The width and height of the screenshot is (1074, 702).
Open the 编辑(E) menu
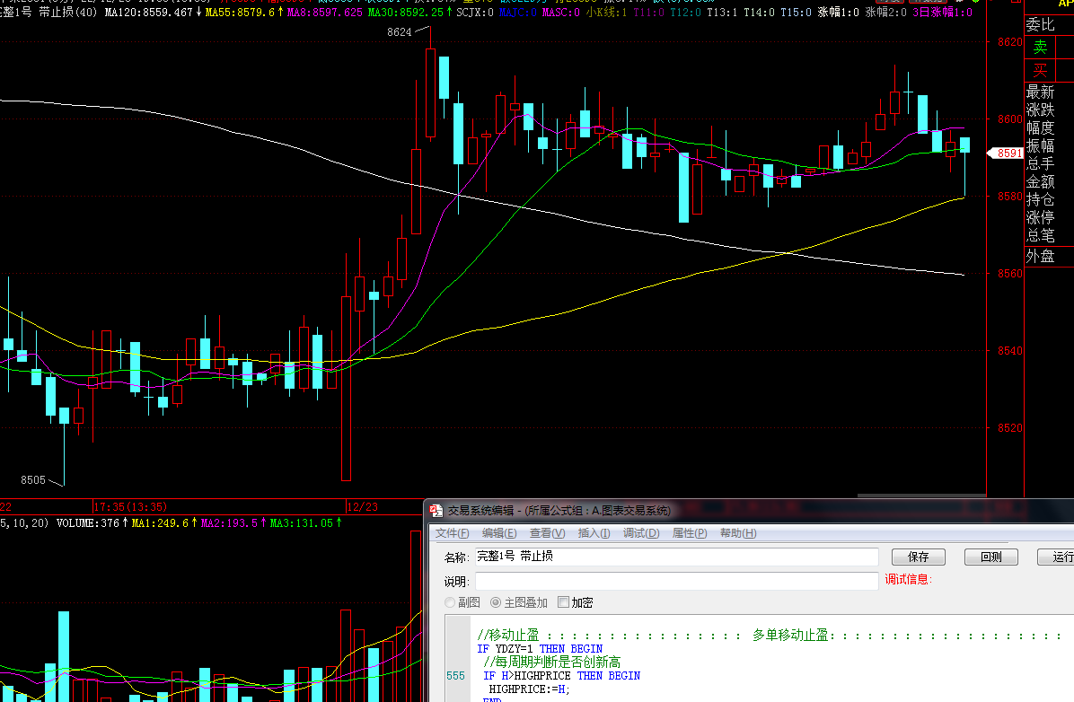tap(498, 533)
